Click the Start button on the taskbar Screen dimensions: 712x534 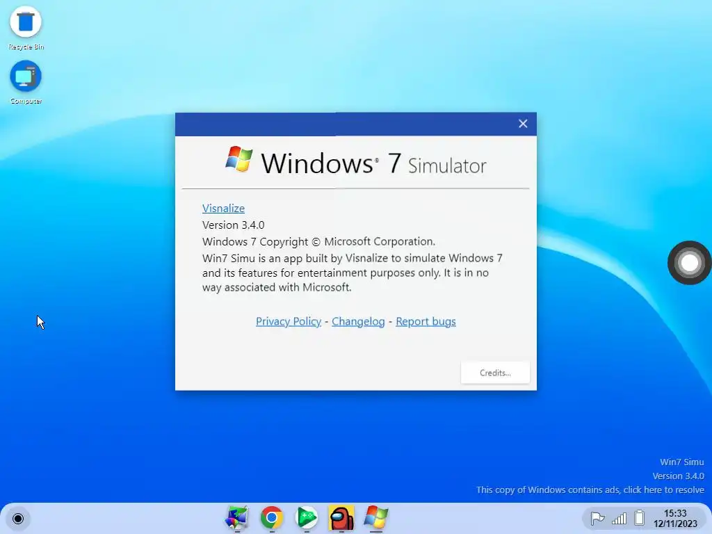[18, 518]
